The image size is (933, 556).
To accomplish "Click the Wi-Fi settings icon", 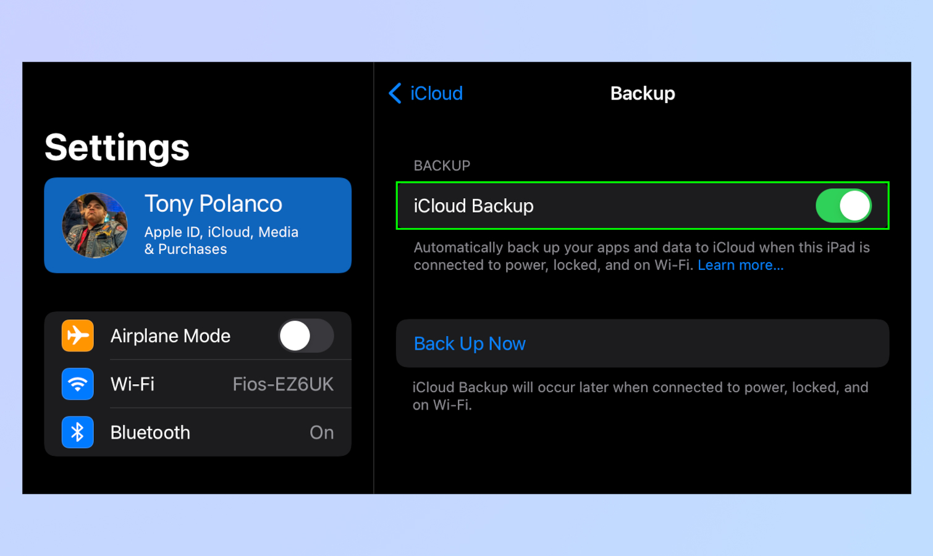I will [78, 384].
